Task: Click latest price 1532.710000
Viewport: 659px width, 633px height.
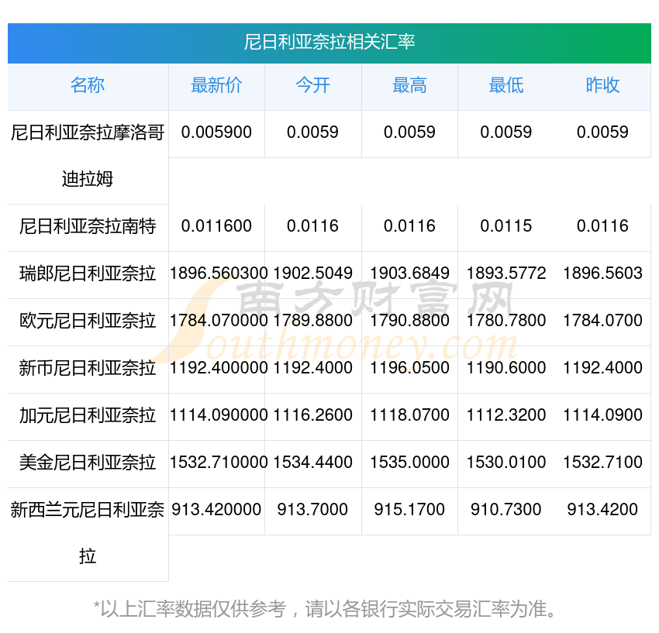Action: (219, 463)
